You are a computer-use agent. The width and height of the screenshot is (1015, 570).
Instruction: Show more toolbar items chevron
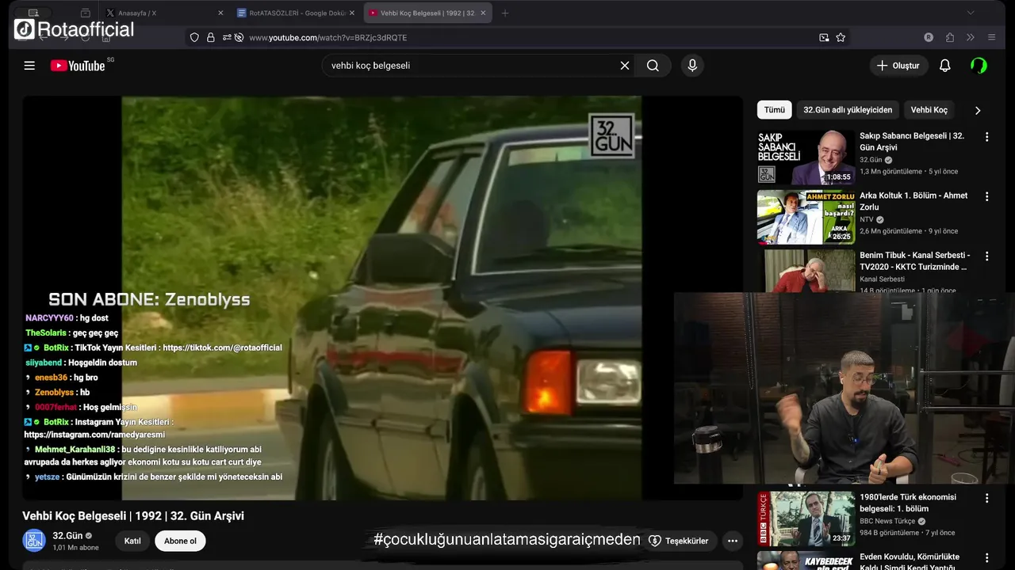[970, 37]
